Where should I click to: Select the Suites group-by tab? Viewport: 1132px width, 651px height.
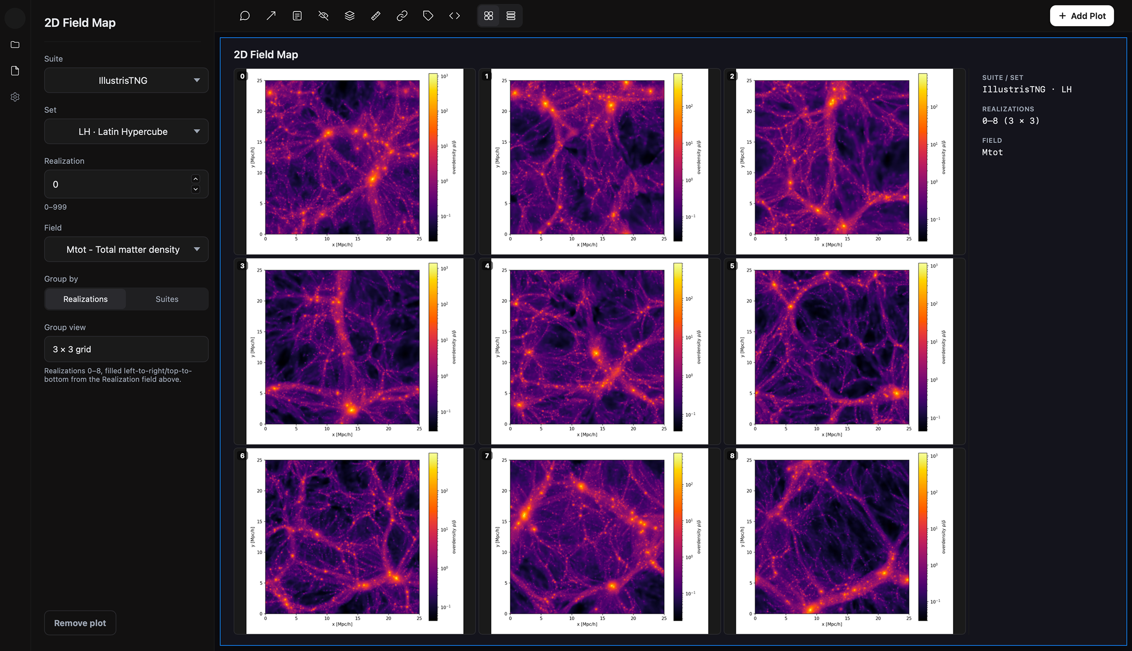(x=167, y=299)
